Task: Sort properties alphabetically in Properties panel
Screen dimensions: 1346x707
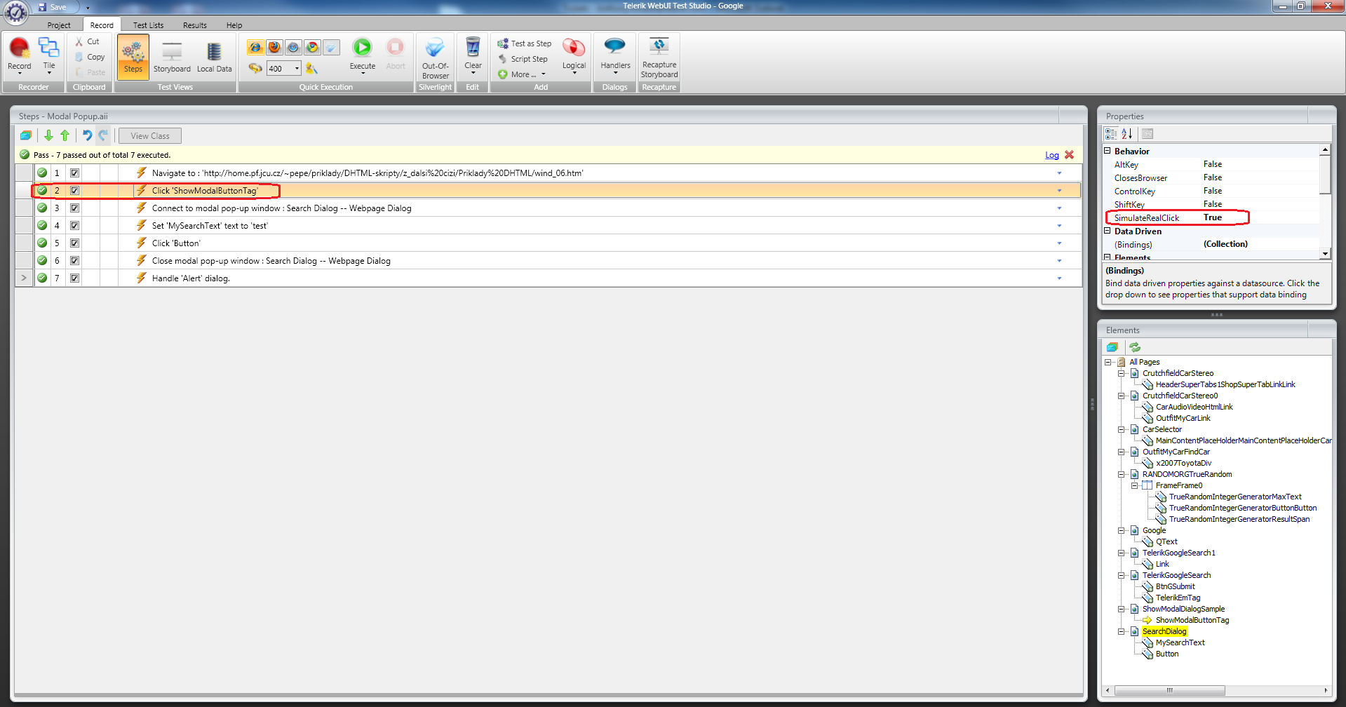Action: pyautogui.click(x=1127, y=134)
